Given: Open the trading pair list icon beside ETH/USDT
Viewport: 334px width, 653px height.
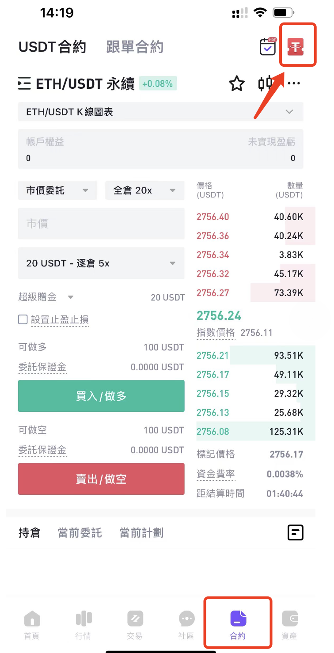Looking at the screenshot, I should pos(24,84).
